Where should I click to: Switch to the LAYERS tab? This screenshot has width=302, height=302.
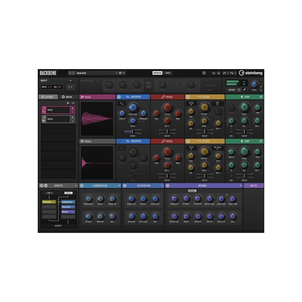(48, 96)
